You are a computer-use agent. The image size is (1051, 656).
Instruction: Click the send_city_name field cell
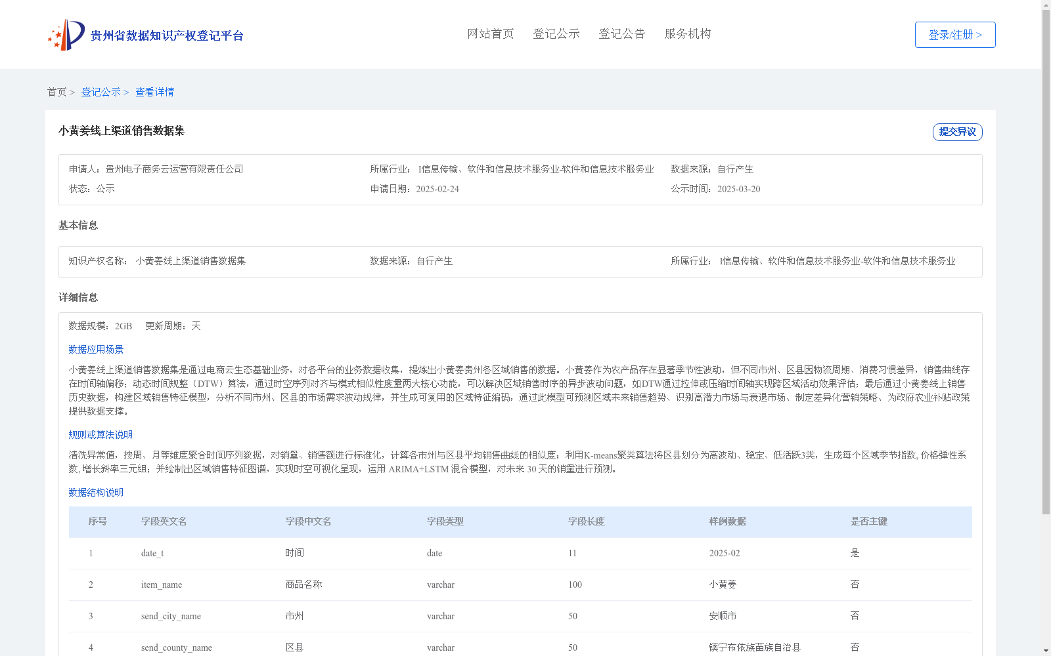[171, 616]
